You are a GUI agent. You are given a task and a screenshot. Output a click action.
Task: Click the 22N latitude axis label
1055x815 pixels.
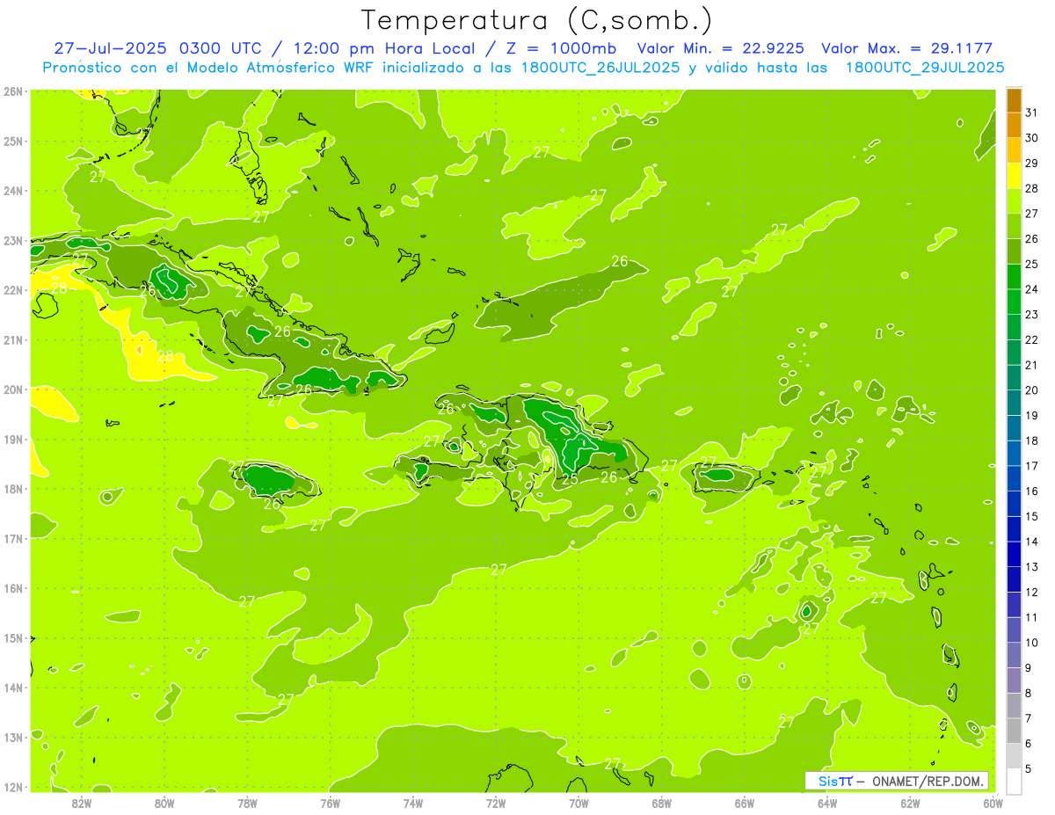pos(13,290)
